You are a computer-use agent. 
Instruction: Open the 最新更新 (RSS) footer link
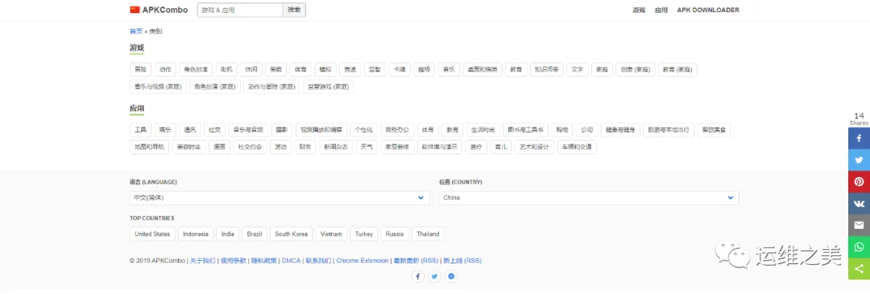416,261
